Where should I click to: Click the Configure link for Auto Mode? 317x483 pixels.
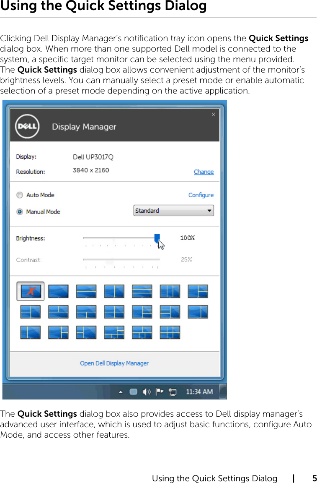(x=201, y=195)
